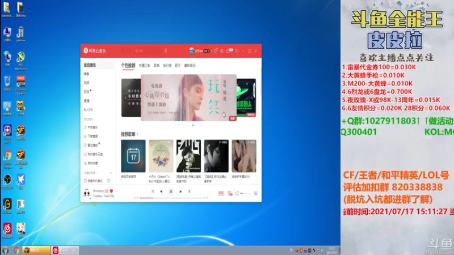Click the now-playing album art thumbnail
Image resolution: width=454 pixels, height=255 pixels.
(87, 193)
